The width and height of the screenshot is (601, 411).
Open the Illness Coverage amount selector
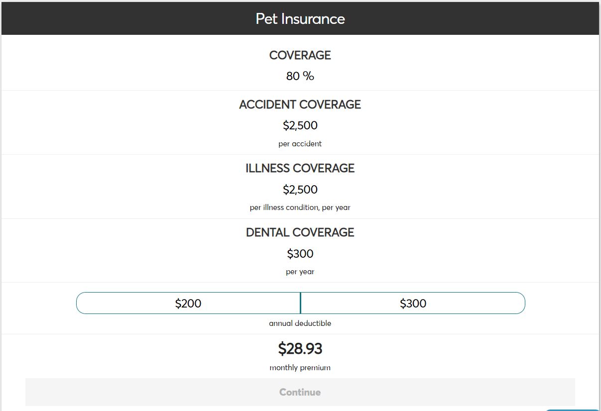pos(300,189)
